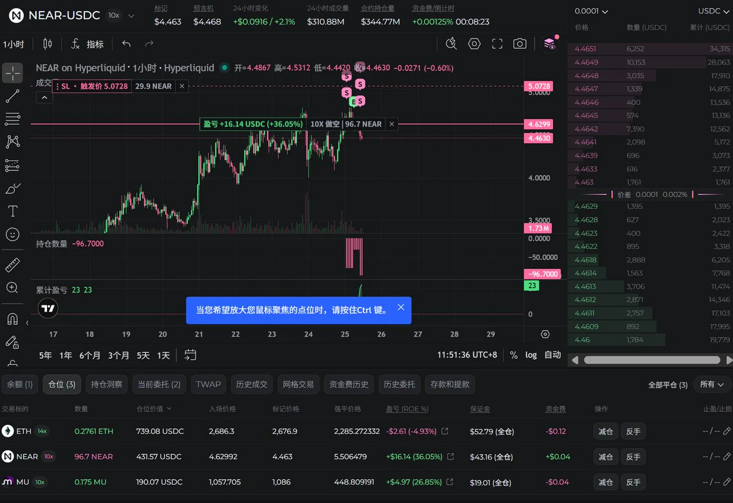This screenshot has width=733, height=503.
Task: Switch to the 历史成交 tab
Action: click(x=252, y=384)
